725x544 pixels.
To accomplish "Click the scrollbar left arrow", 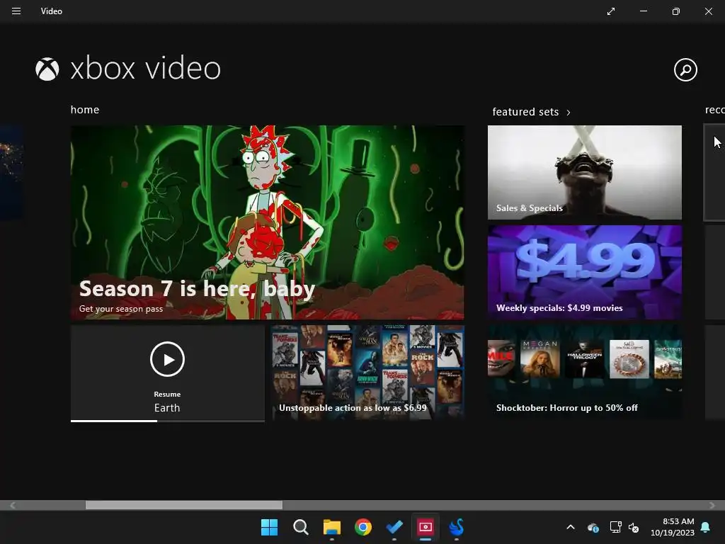I will (x=13, y=505).
